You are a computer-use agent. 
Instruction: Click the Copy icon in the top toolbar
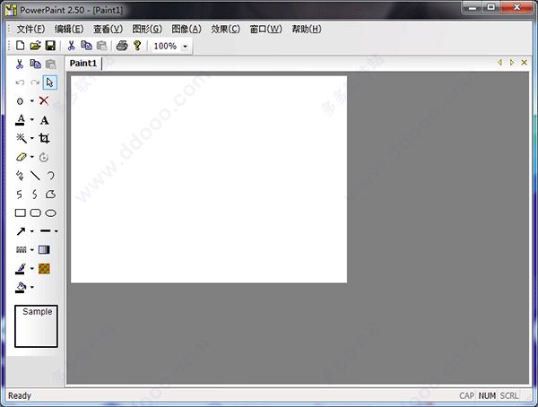click(86, 46)
